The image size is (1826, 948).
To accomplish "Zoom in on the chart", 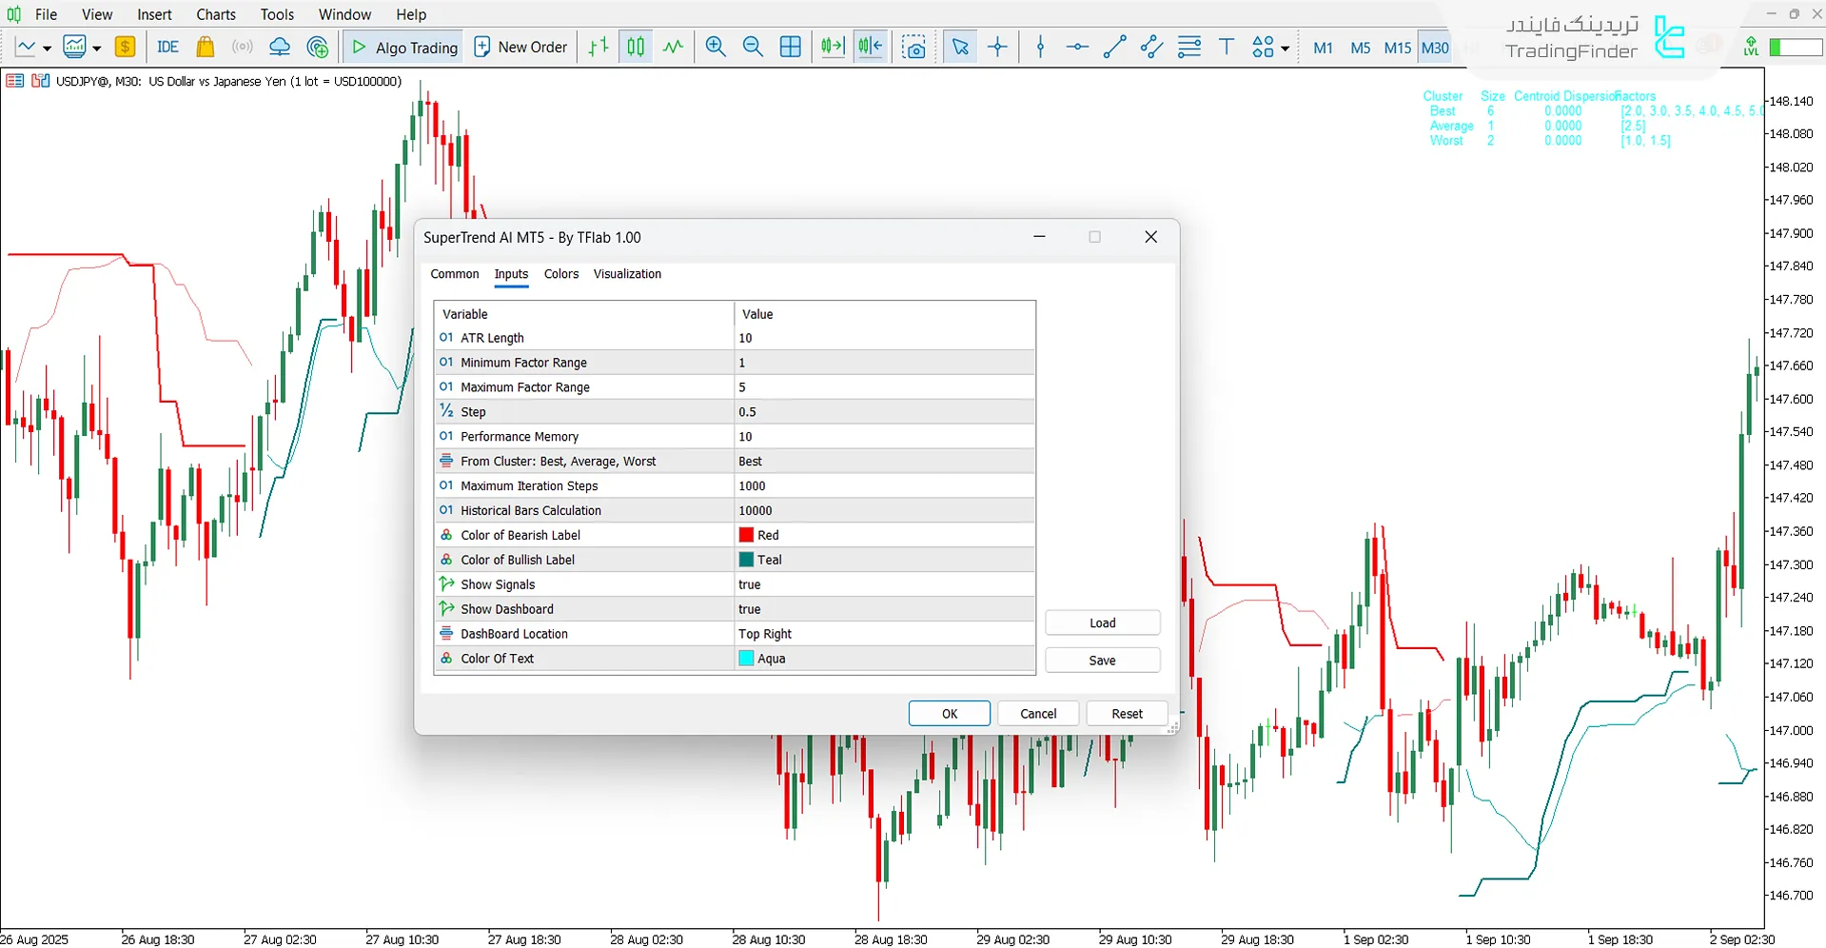I will pos(716,47).
